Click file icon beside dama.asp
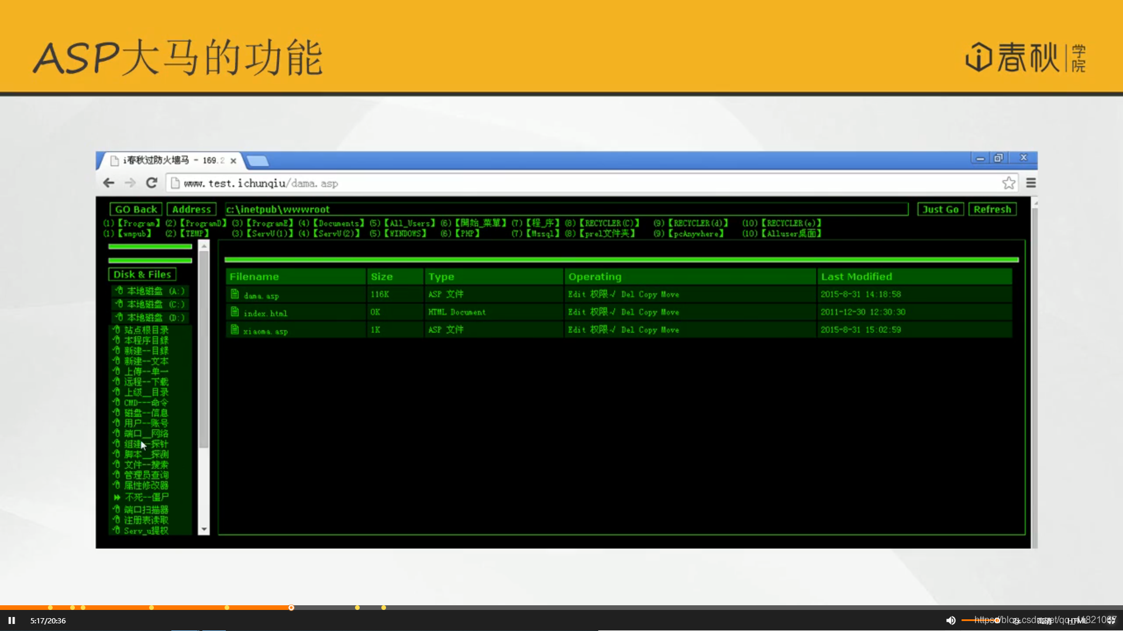This screenshot has height=631, width=1123. point(235,294)
